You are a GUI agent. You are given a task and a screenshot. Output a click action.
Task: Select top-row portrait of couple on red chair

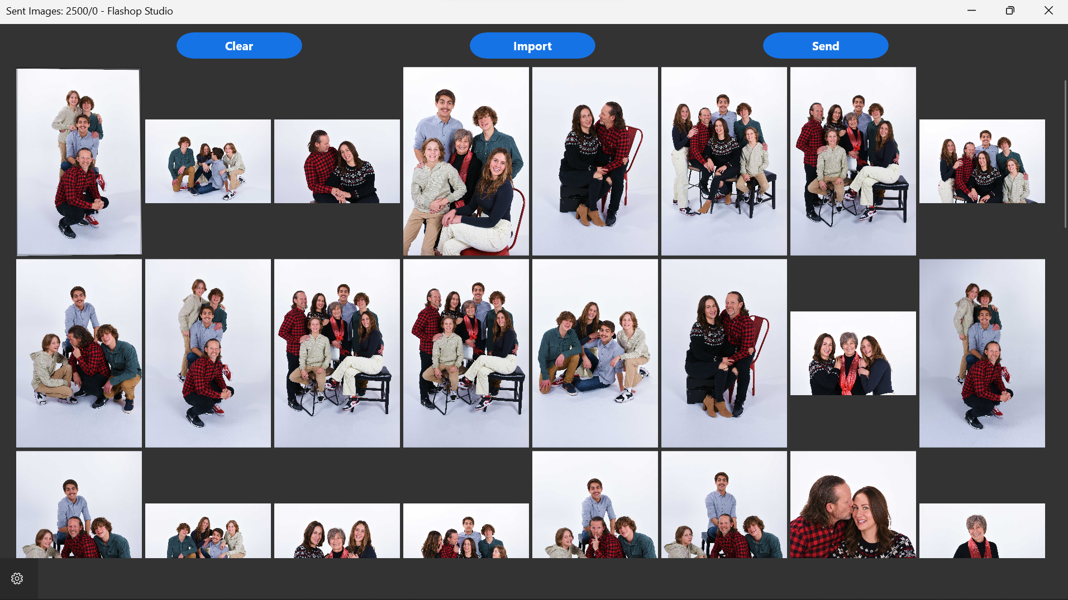click(595, 161)
